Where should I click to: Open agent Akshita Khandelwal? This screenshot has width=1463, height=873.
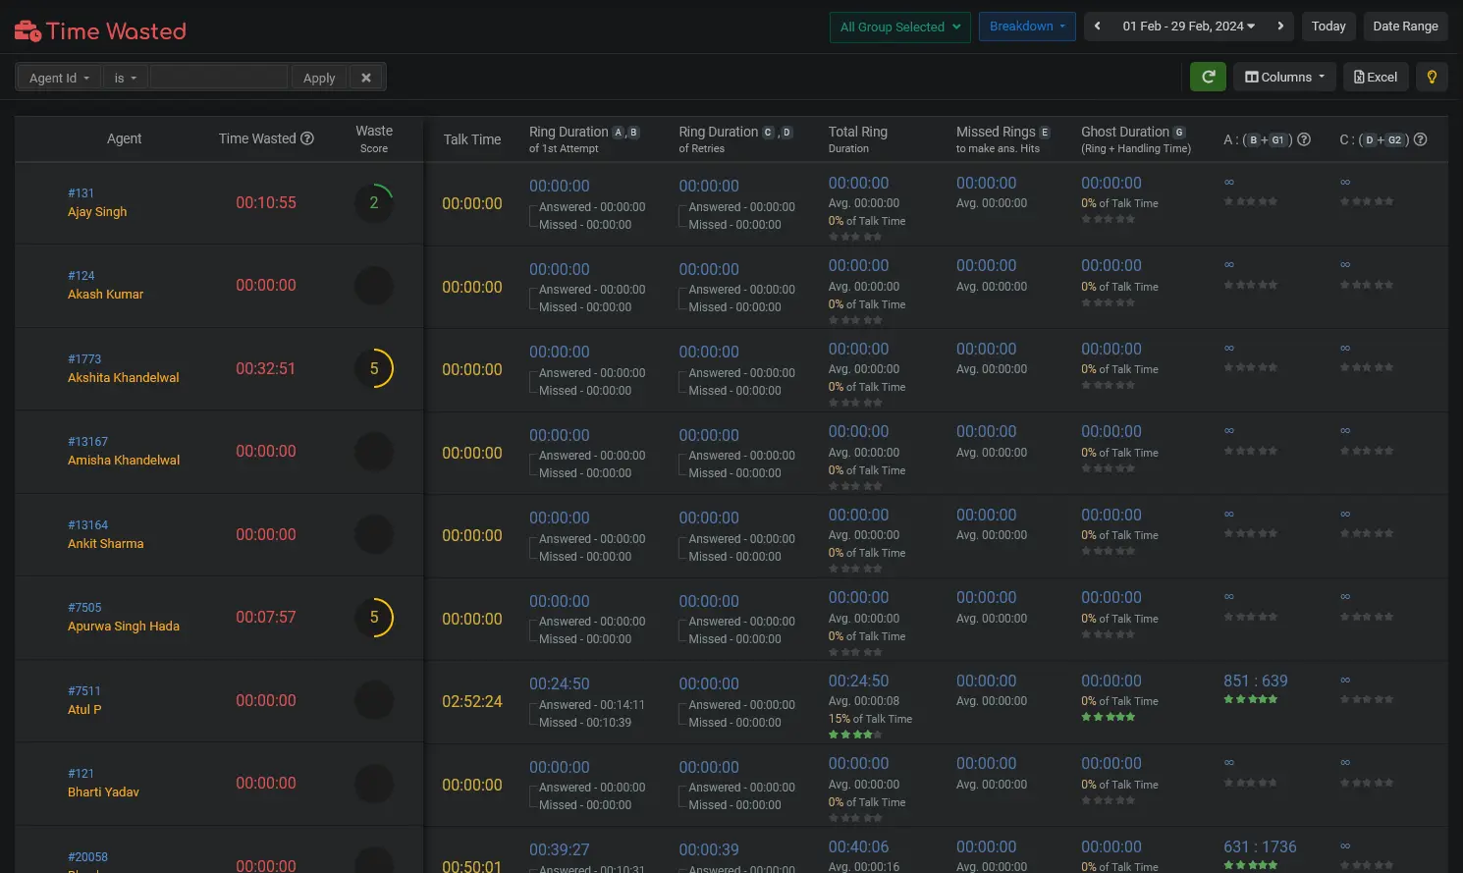click(124, 378)
